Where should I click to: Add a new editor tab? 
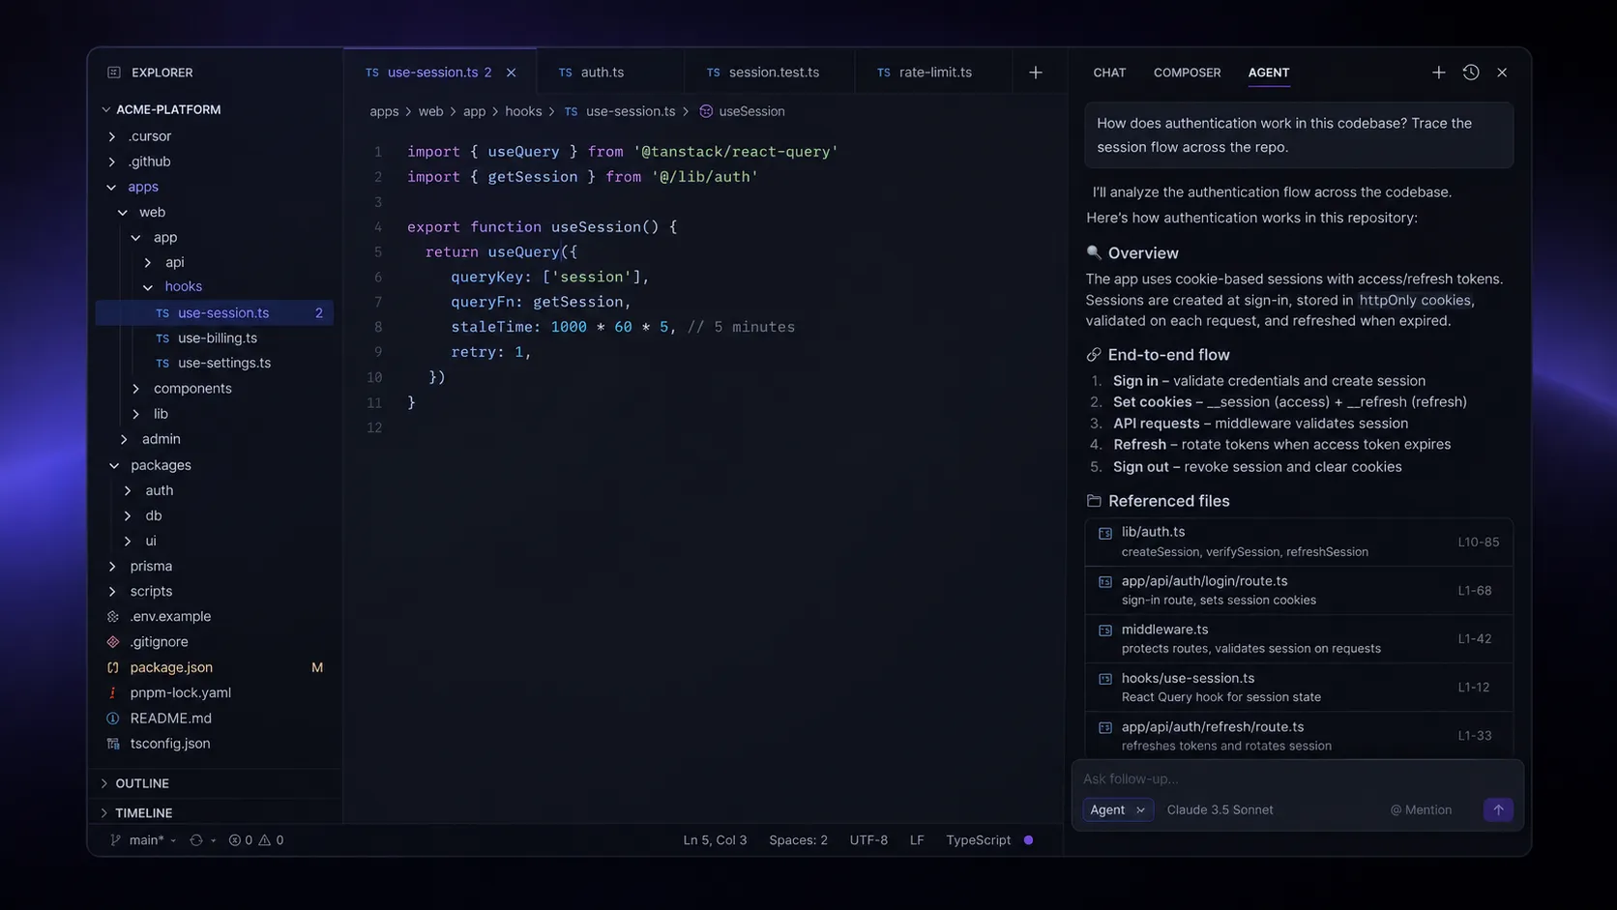1035,73
